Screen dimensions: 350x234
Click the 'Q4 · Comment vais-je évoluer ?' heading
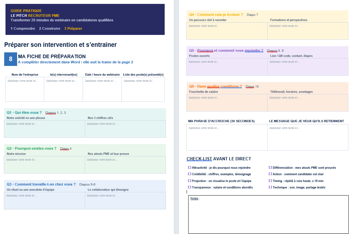216,15
